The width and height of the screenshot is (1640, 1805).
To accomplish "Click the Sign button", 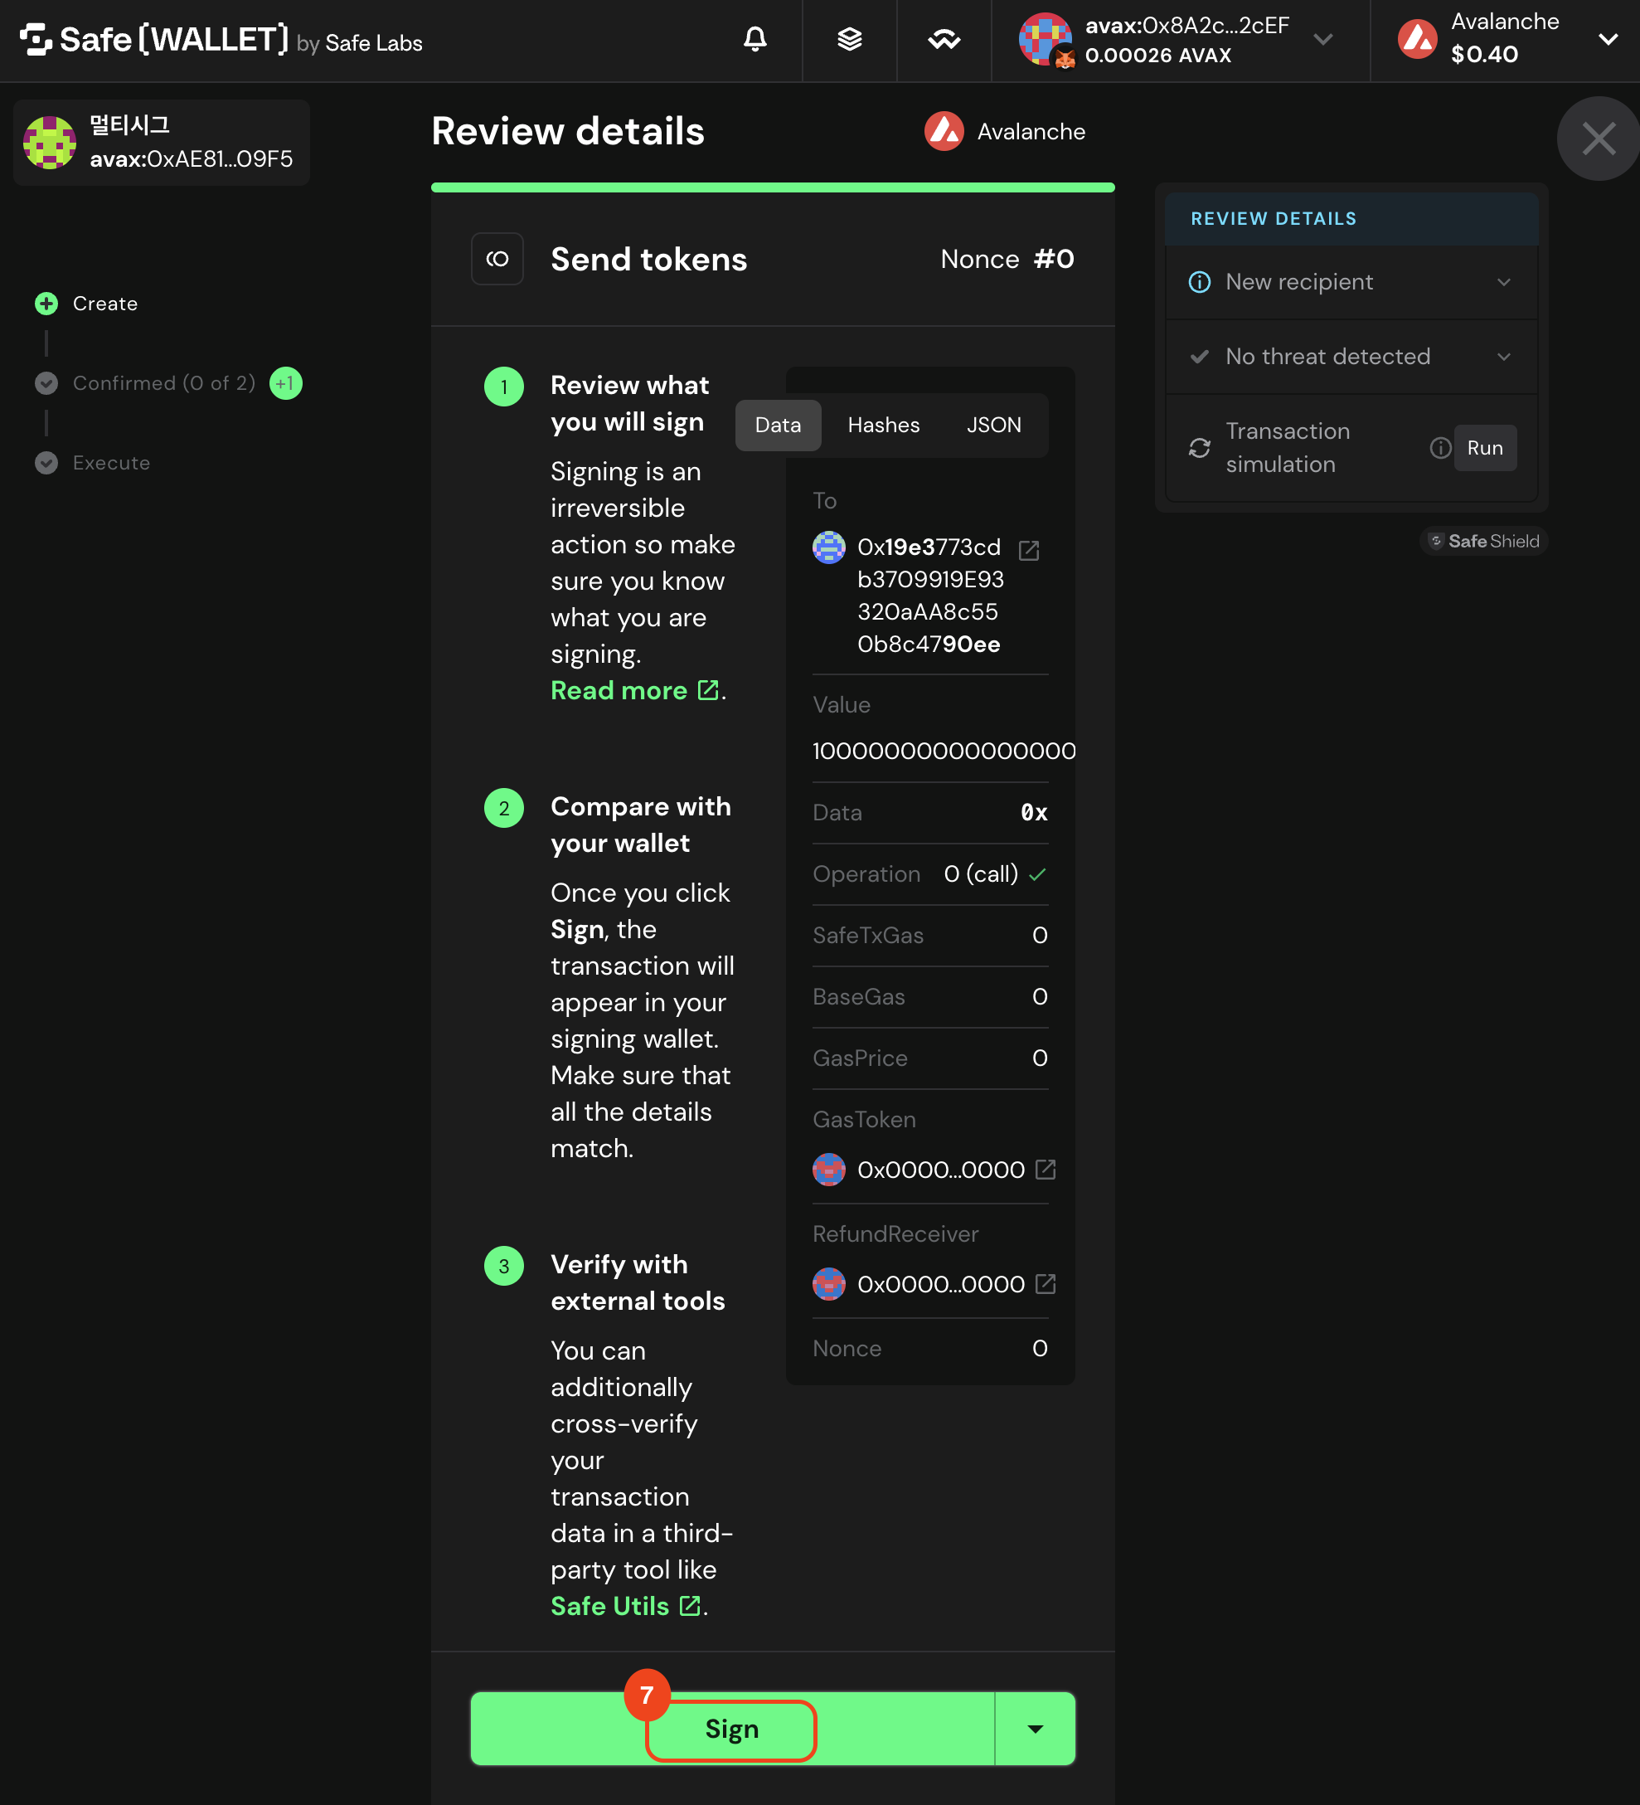I will tap(732, 1728).
